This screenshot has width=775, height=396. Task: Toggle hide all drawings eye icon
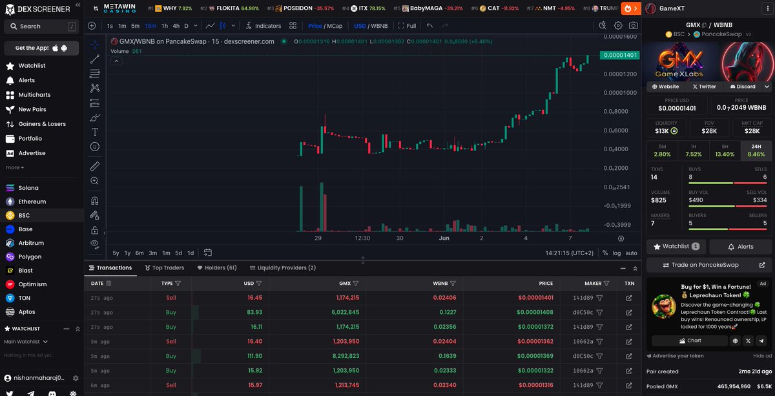95,244
